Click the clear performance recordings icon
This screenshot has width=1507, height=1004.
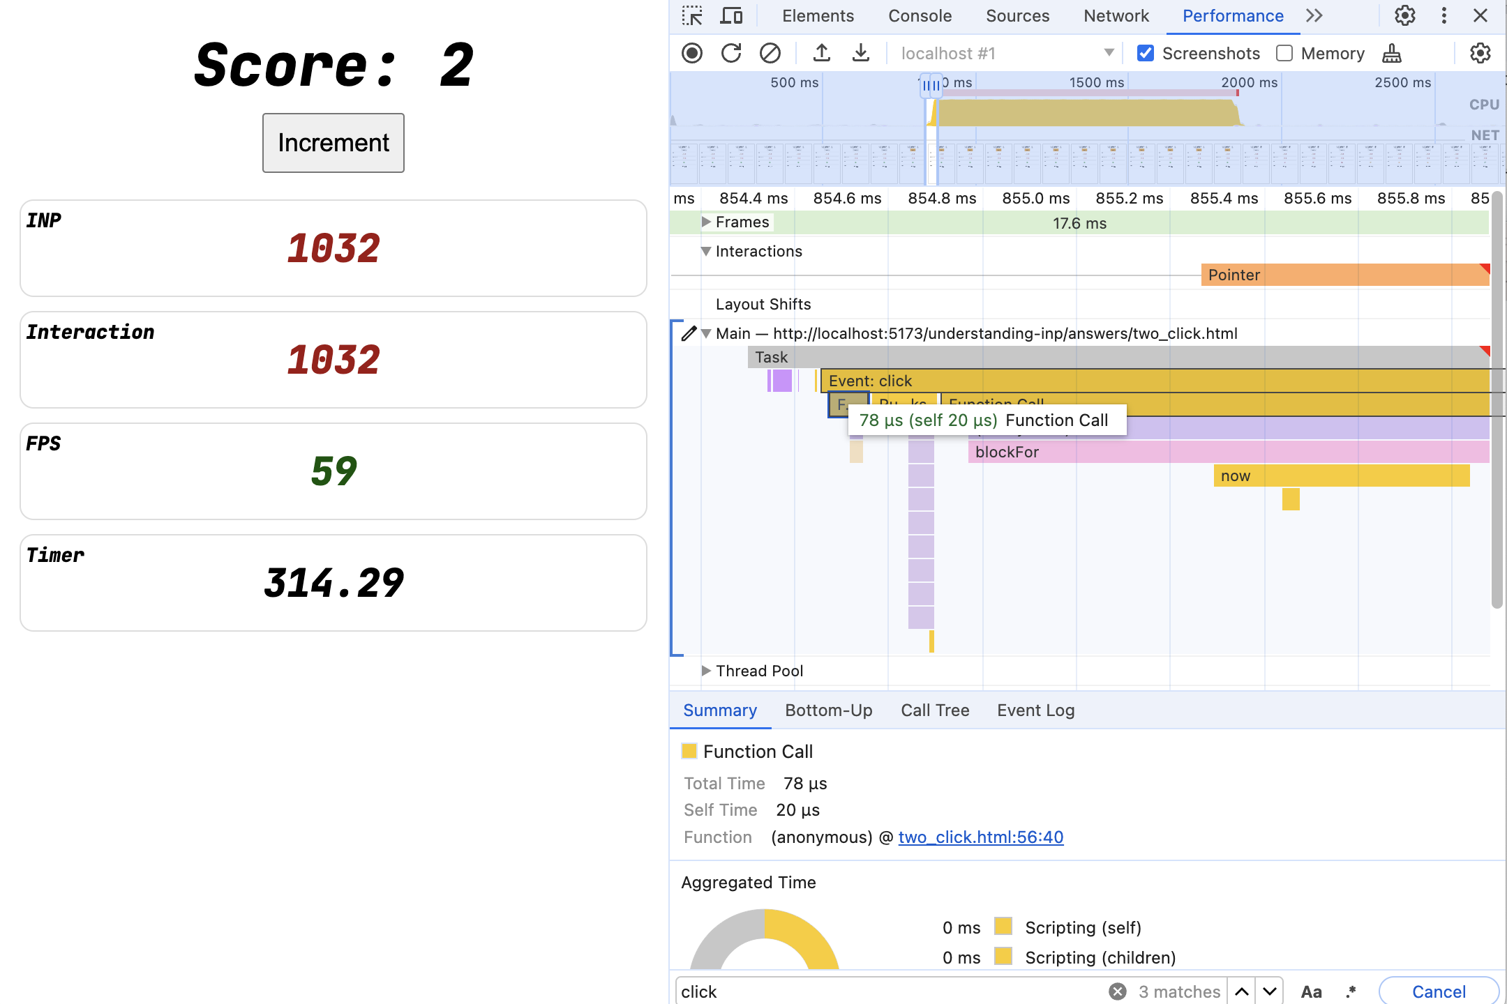pos(769,53)
